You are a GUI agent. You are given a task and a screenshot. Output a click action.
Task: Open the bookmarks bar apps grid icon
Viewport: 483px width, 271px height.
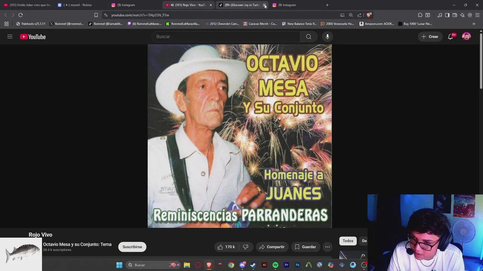coord(6,24)
